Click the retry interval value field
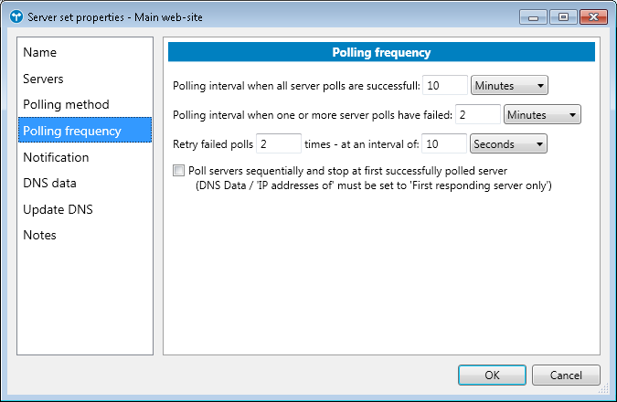Image resolution: width=617 pixels, height=402 pixels. coord(445,143)
